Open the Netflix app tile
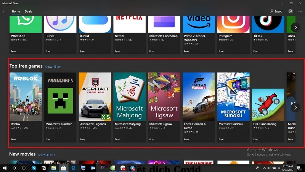Image resolution: width=305 pixels, height=172 pixels. coord(129,35)
